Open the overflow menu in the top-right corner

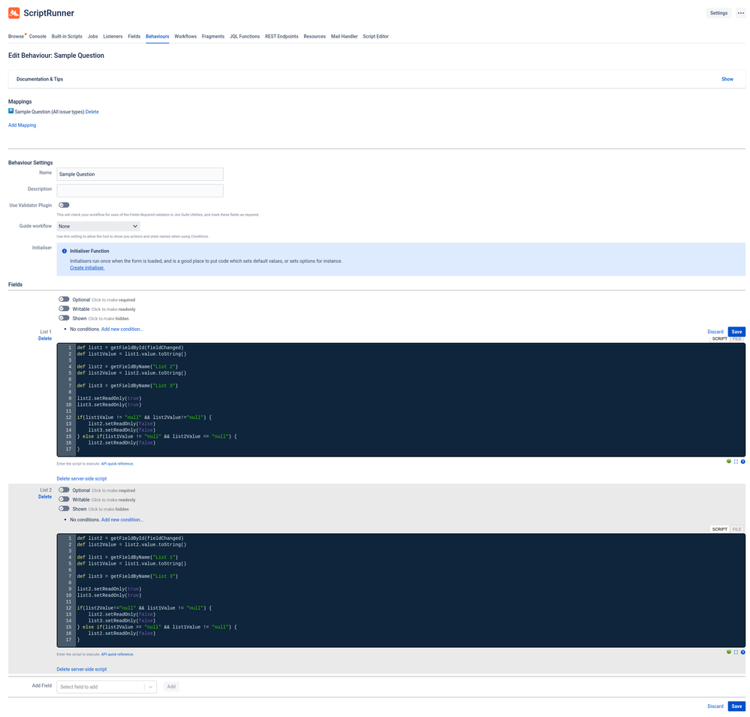(739, 13)
